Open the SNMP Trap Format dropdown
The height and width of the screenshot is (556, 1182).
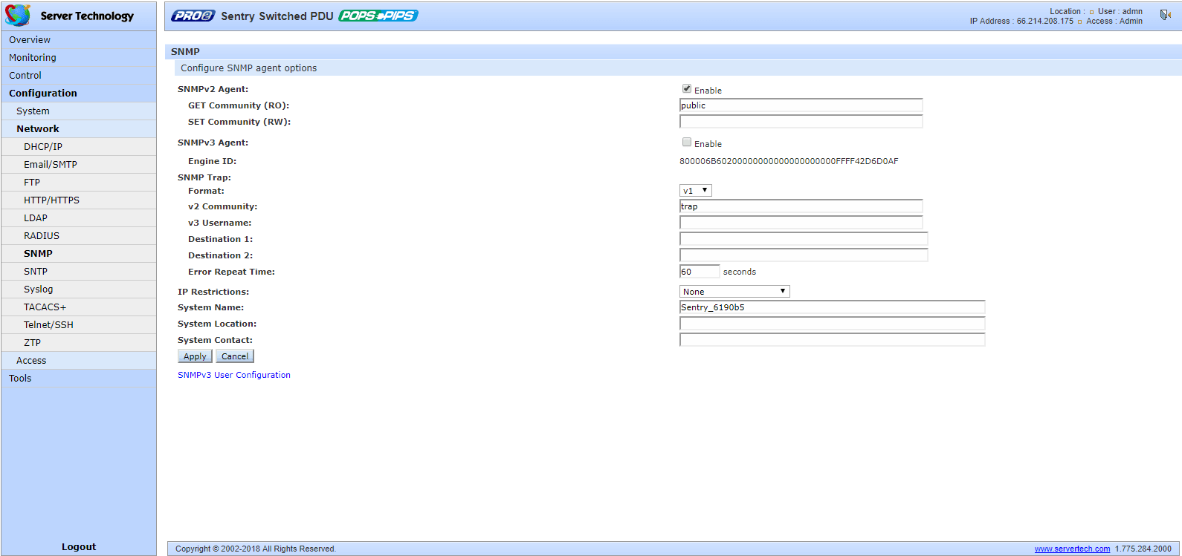tap(696, 191)
